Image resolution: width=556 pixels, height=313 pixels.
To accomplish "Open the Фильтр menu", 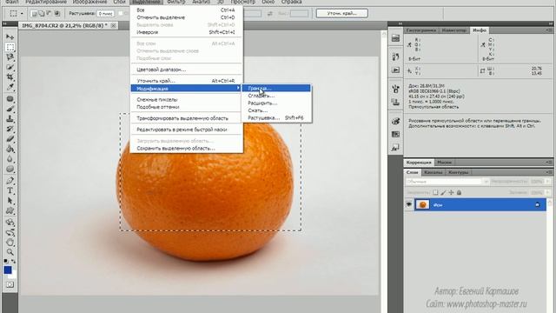I will [175, 2].
